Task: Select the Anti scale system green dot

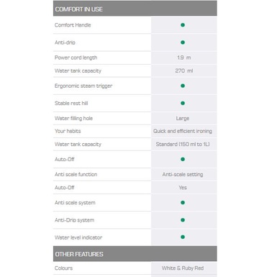Action: (183, 203)
